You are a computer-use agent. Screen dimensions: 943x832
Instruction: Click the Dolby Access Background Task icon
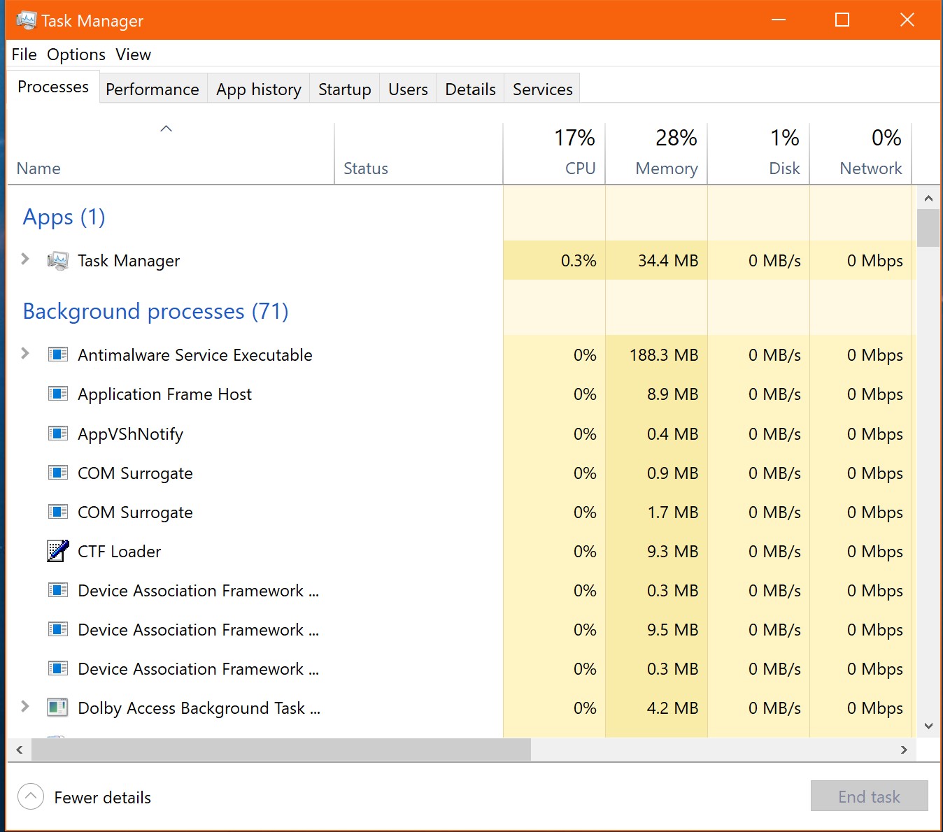[x=57, y=708]
